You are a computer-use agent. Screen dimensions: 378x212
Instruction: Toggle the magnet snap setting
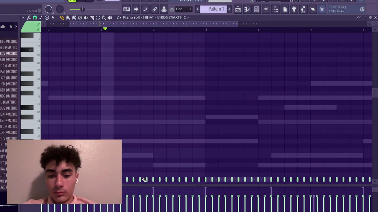[35, 18]
